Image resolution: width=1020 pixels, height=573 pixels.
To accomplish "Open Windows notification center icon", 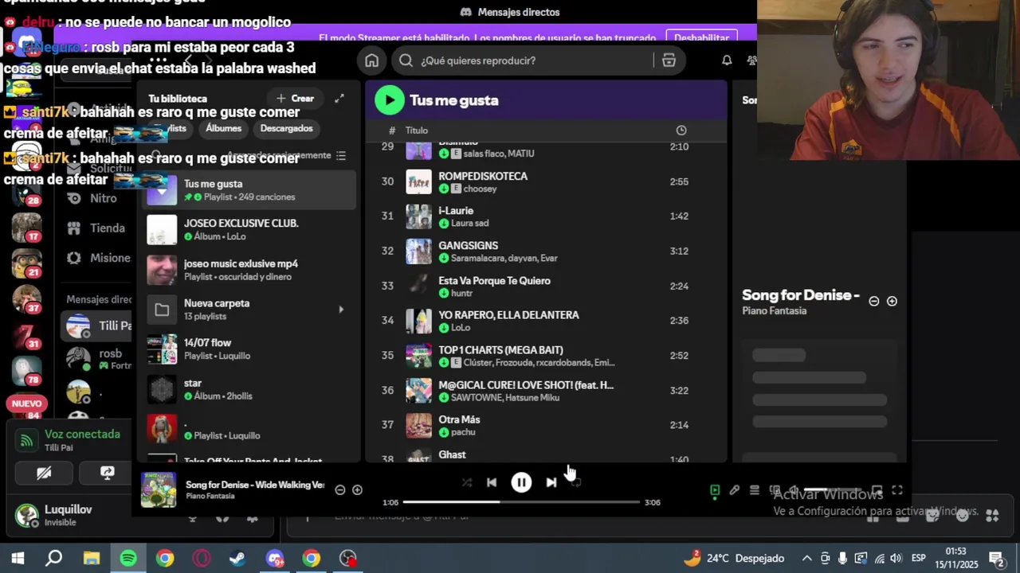I will coord(996,559).
